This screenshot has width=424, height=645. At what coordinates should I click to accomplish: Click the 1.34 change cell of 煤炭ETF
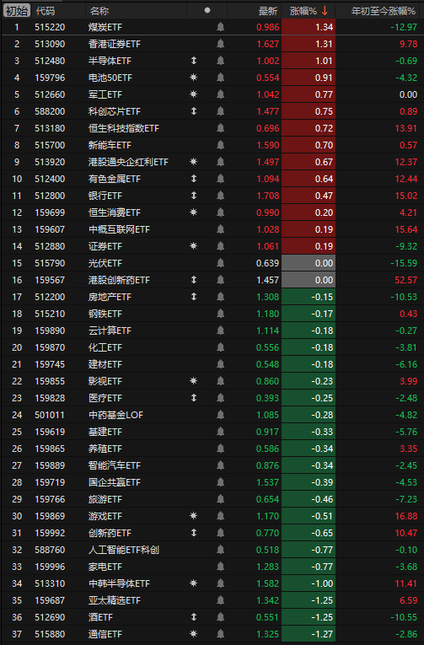[309, 27]
